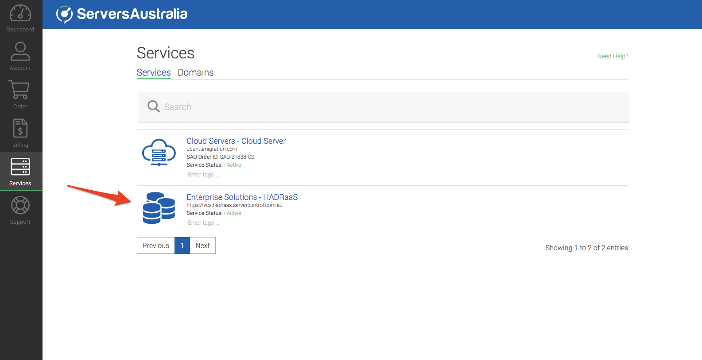Screen dimensions: 702x360
Task: Select the Services server rack icon
Action: (20, 167)
